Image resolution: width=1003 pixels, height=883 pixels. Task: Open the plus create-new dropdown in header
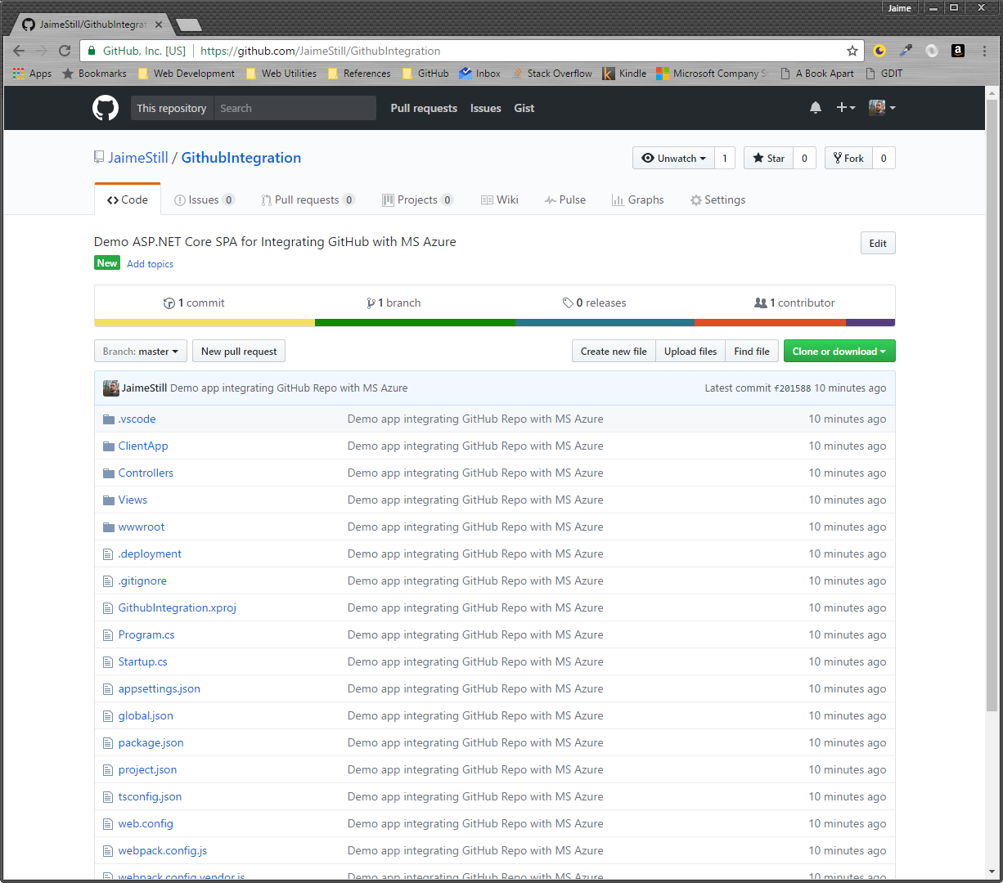845,108
